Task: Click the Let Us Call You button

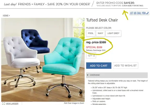Action: pos(139,13)
